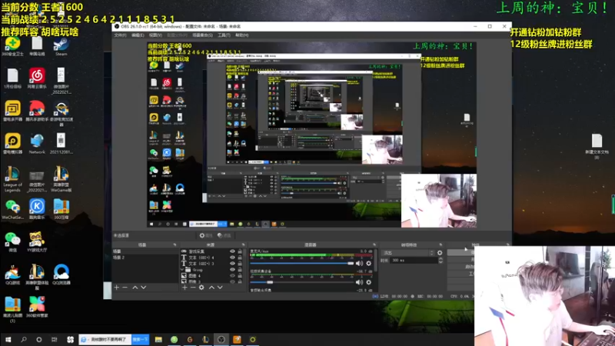Open the 帮助(H) menu in OBS
Viewport: 615px width, 346px height.
(242, 35)
